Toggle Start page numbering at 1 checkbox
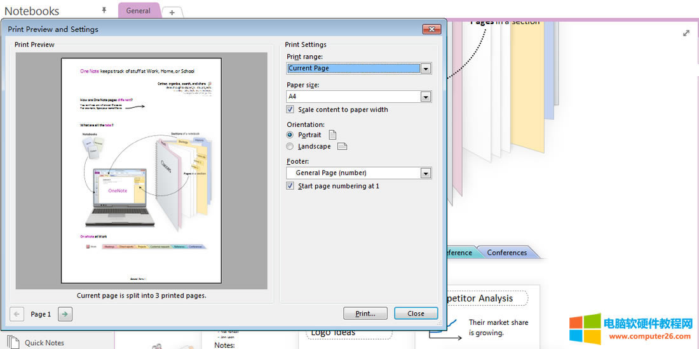699x349 pixels. [290, 186]
